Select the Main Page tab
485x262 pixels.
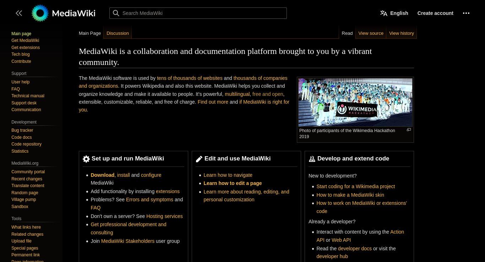pos(90,33)
